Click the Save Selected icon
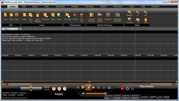 [x=38, y=15]
